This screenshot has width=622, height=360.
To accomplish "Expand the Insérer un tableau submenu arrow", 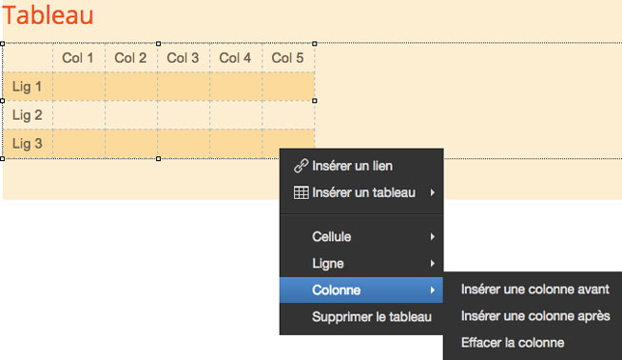I will pyautogui.click(x=433, y=192).
